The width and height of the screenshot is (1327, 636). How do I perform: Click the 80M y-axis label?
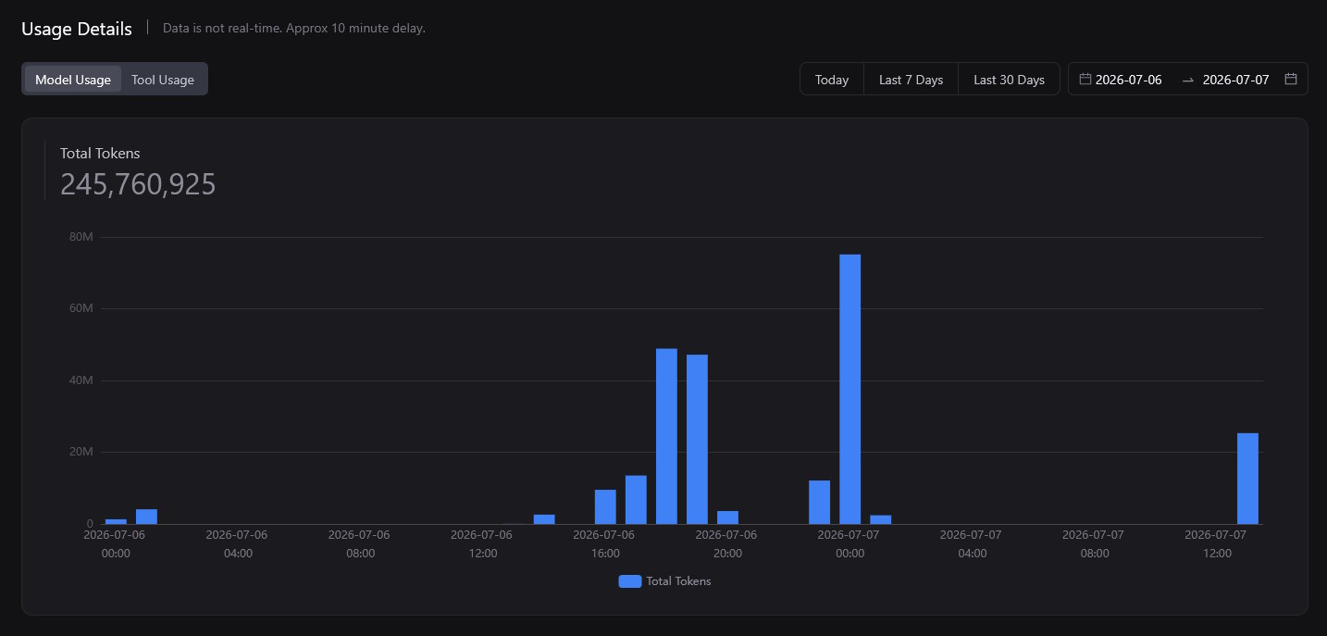coord(81,237)
